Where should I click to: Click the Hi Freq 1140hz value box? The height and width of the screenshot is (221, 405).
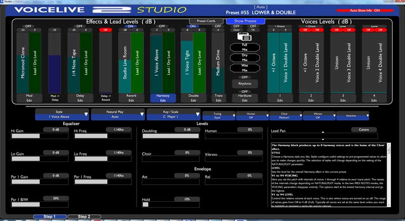(x=118, y=129)
